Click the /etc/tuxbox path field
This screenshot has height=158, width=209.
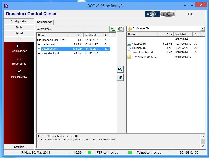pos(73,29)
